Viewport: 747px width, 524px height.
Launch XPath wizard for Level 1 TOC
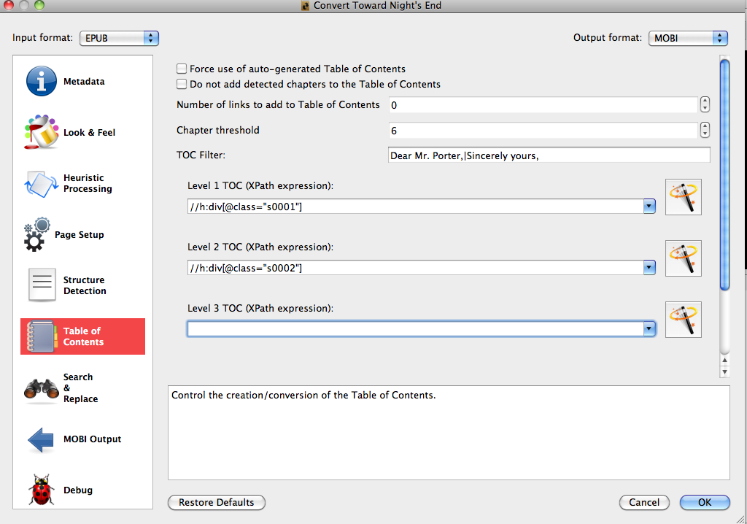[684, 197]
